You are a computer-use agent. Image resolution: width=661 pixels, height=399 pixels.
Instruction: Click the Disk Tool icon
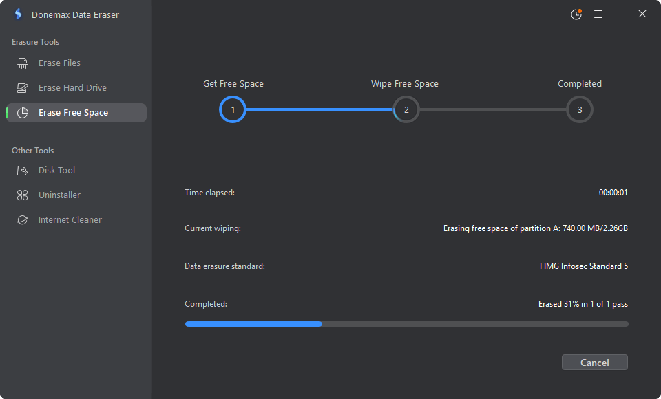pos(22,170)
